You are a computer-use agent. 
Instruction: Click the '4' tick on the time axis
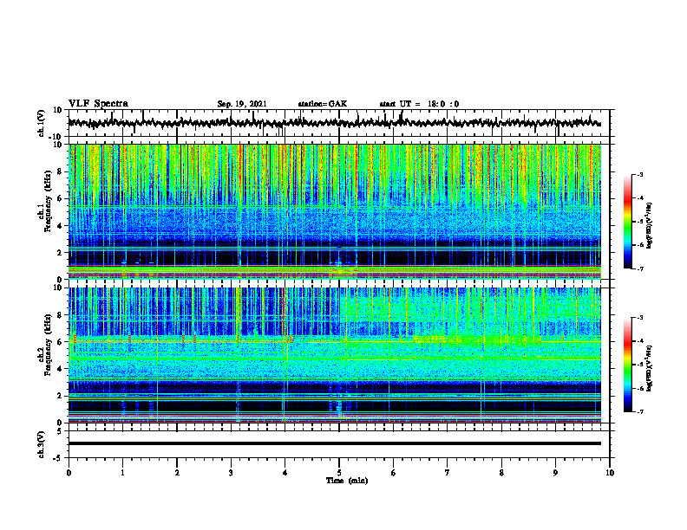(x=285, y=473)
